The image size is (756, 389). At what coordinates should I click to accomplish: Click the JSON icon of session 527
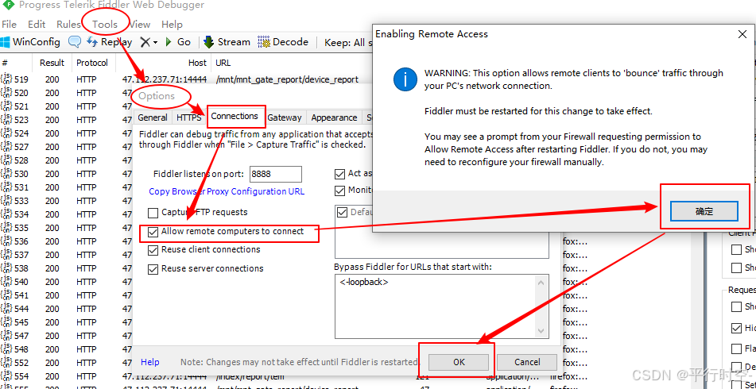6,147
